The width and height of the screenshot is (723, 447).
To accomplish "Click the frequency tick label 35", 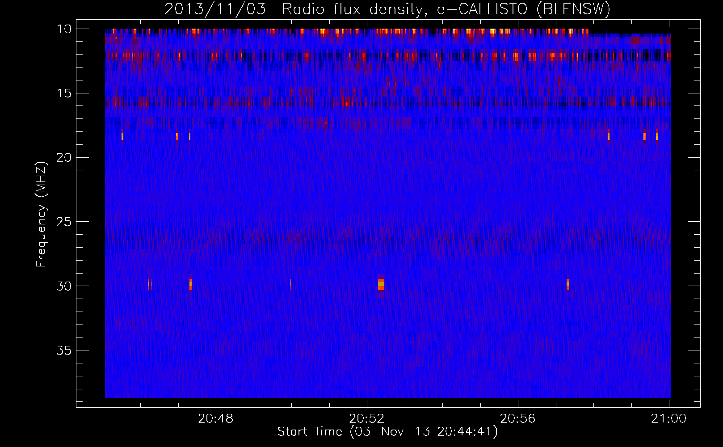I will click(x=64, y=350).
